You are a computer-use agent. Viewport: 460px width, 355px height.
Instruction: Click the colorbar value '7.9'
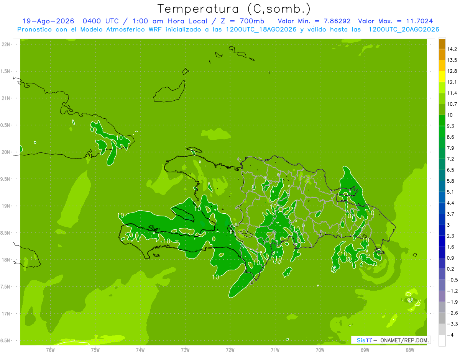451,148
